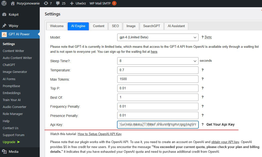Open Role Manager in the sidebar
Viewport: 262px width, 157px height.
point(13,114)
